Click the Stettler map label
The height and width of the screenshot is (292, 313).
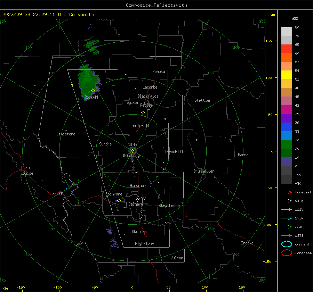[203, 100]
